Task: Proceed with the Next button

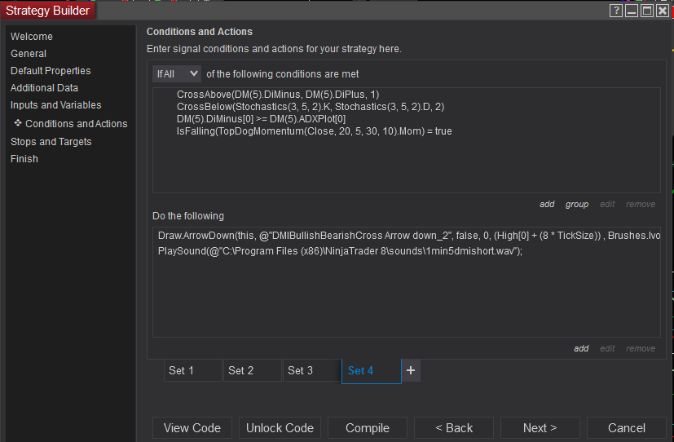Action: [540, 428]
